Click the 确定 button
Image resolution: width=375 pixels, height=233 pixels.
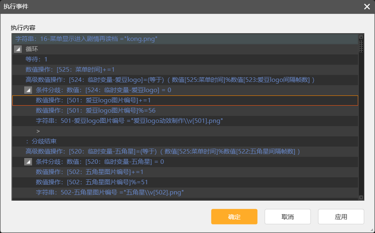pyautogui.click(x=234, y=217)
